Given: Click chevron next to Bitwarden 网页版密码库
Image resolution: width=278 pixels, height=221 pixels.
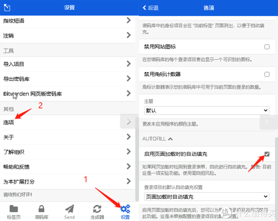Looking at the screenshot, I should tap(129, 93).
